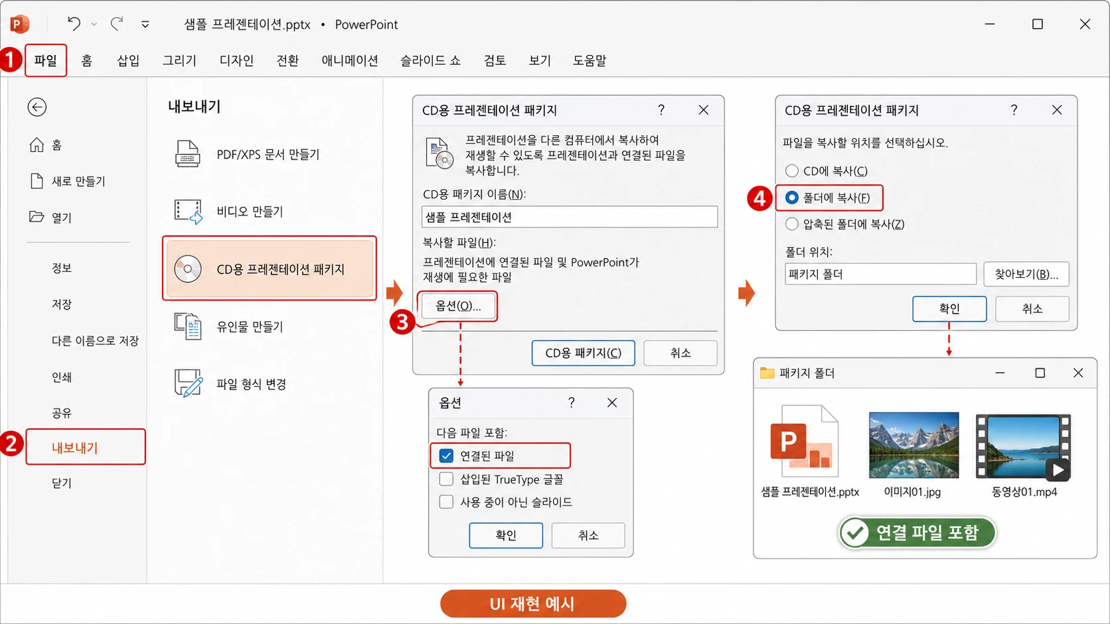The height and width of the screenshot is (624, 1110).
Task: Click the 옵션(O)... button
Action: tap(458, 306)
